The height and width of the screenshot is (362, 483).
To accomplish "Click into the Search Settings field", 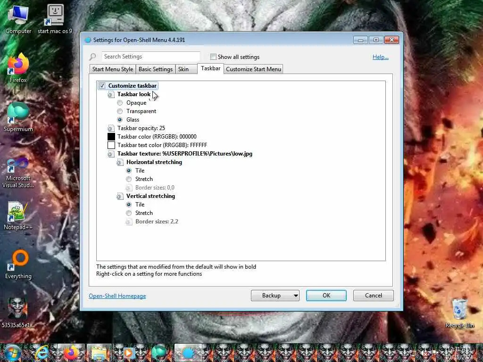I will (151, 57).
